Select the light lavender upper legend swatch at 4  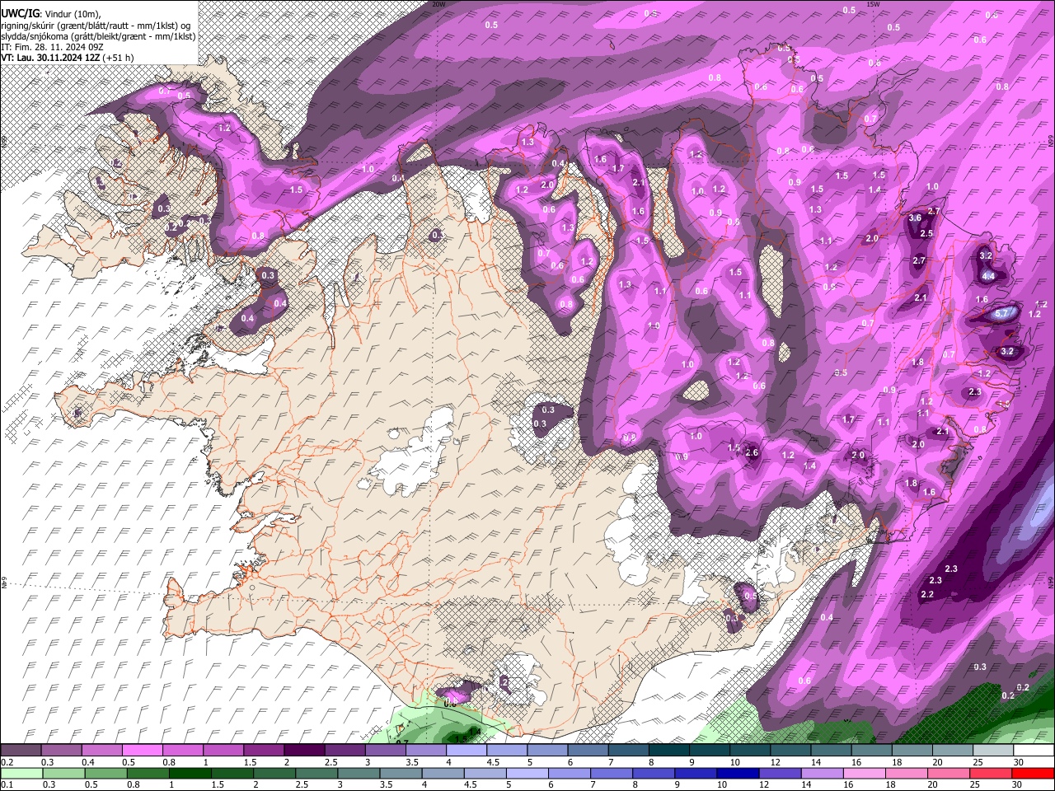[466, 751]
